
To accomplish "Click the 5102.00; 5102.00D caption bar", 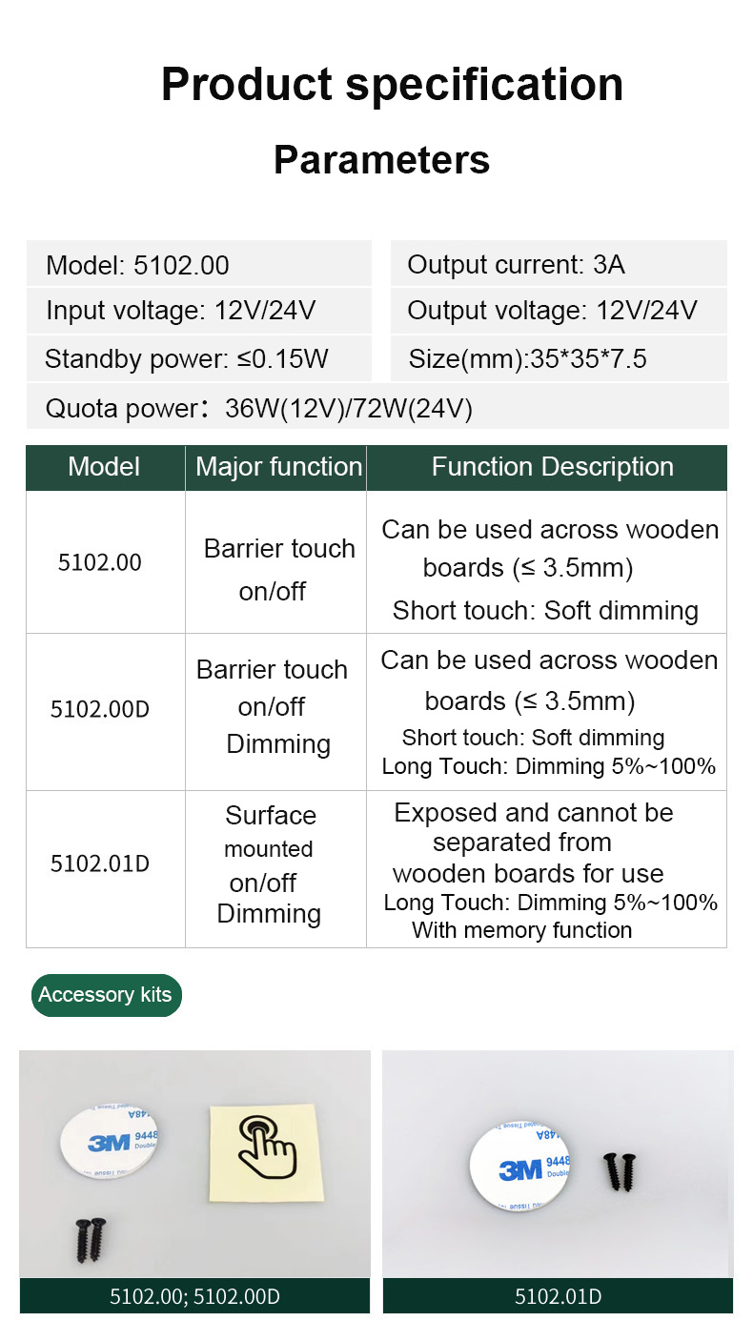I will [194, 1296].
